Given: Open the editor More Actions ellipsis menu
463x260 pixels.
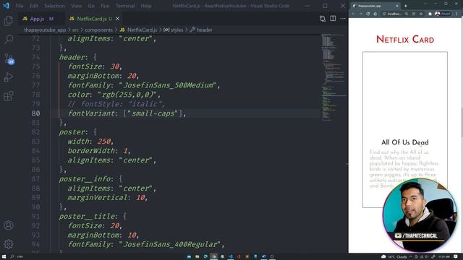Looking at the screenshot, I should pyautogui.click(x=342, y=19).
